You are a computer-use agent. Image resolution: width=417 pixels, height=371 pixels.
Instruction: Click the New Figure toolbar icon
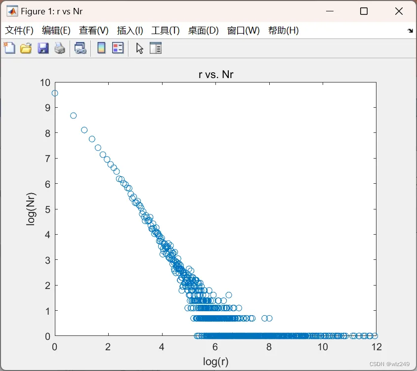pos(9,48)
